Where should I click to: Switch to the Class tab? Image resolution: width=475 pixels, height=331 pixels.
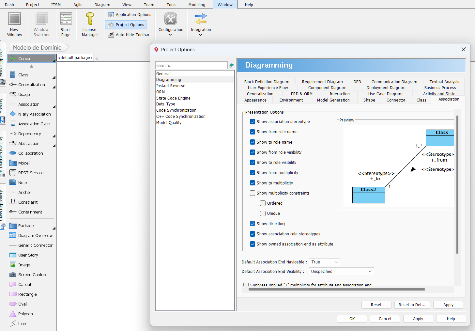[421, 100]
